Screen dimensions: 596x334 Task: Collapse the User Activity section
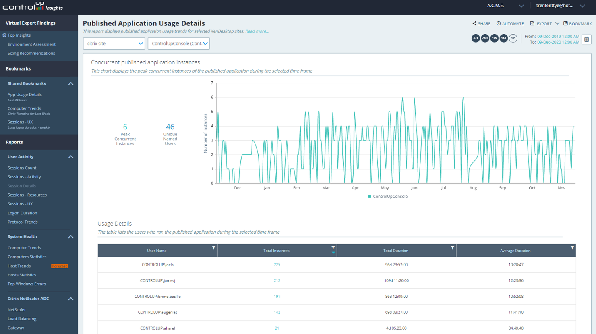pyautogui.click(x=71, y=157)
